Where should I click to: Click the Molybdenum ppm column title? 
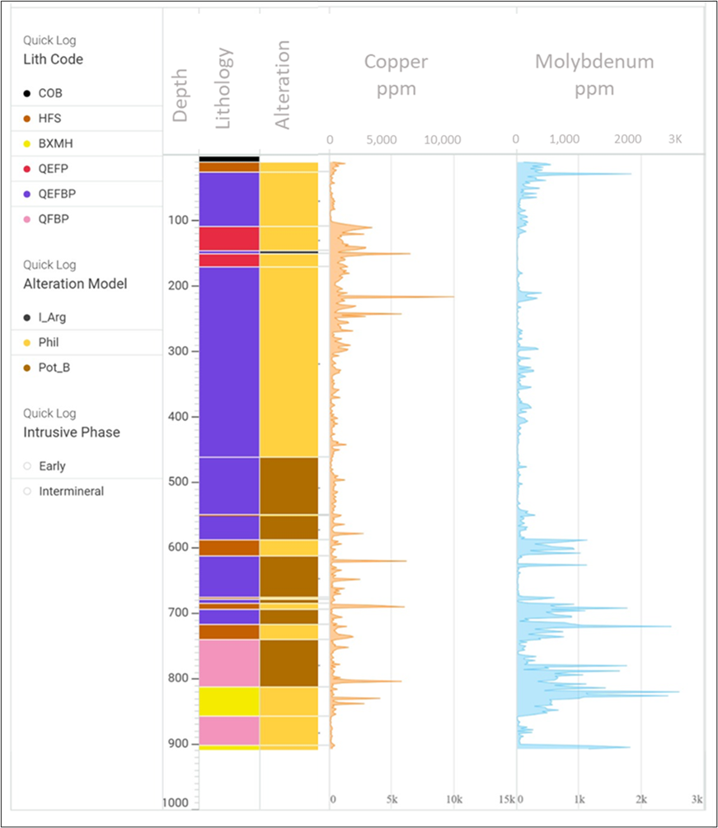pyautogui.click(x=594, y=75)
